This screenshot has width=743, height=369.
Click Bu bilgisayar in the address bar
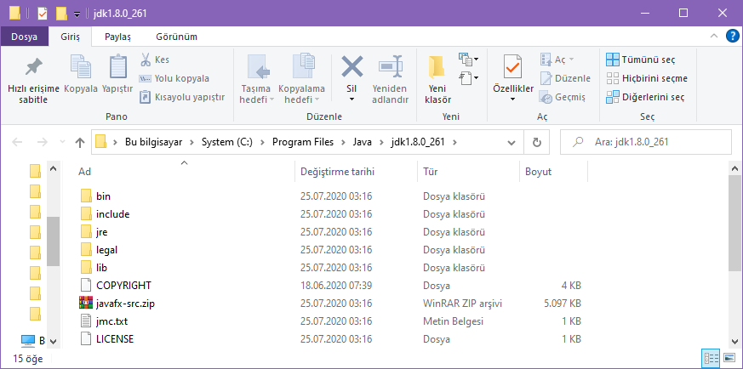tap(153, 142)
